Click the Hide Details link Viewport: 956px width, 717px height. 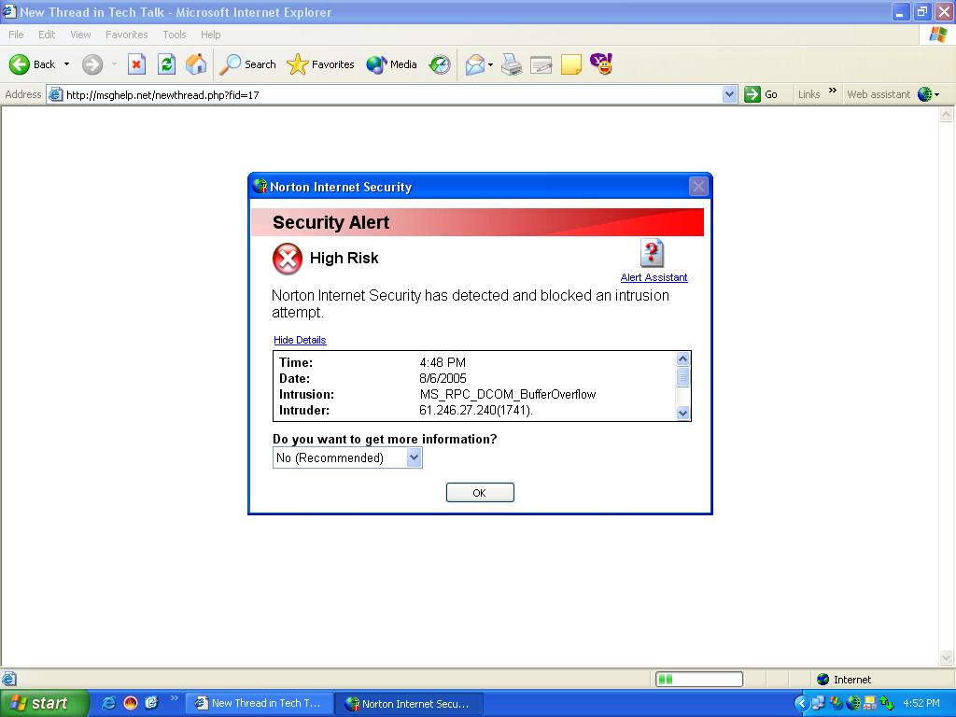[300, 340]
